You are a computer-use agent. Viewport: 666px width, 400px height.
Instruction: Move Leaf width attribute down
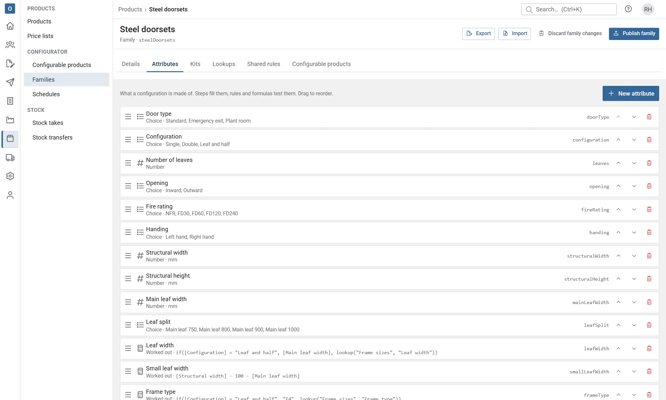(x=634, y=349)
